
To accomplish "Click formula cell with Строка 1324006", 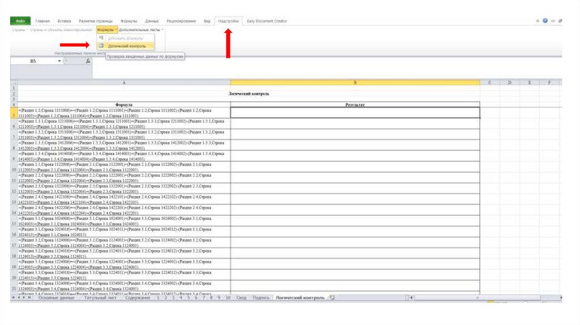I will (x=124, y=286).
